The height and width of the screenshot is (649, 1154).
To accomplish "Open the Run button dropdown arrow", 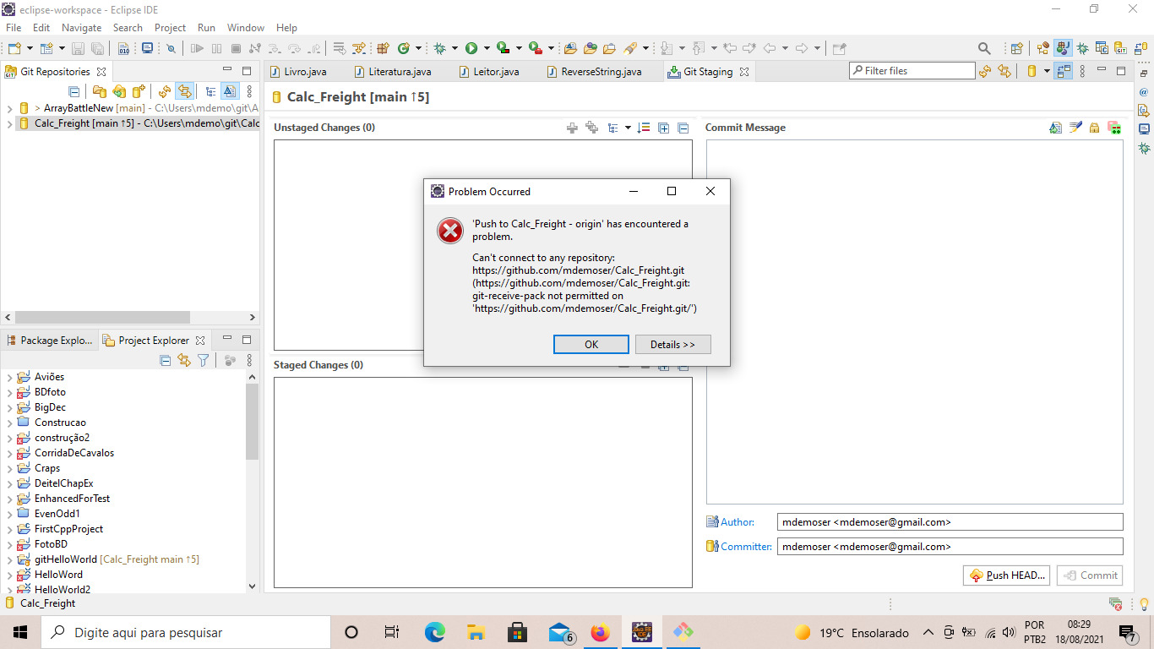I will (x=486, y=49).
